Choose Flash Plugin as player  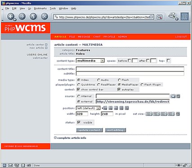[142, 85]
